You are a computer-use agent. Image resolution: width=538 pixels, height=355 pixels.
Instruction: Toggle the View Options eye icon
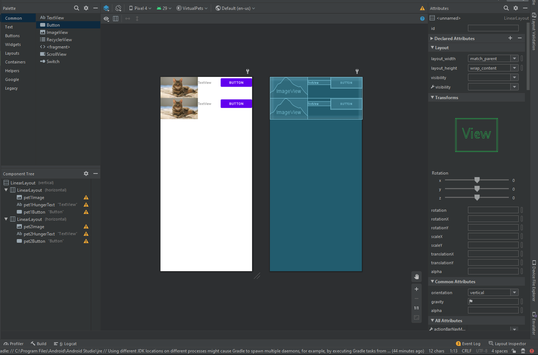[x=106, y=19]
